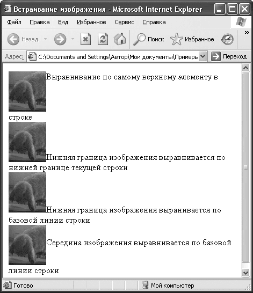This screenshot has width=253, height=293.
Task: Open the address bar dropdown list
Action: 203,56
